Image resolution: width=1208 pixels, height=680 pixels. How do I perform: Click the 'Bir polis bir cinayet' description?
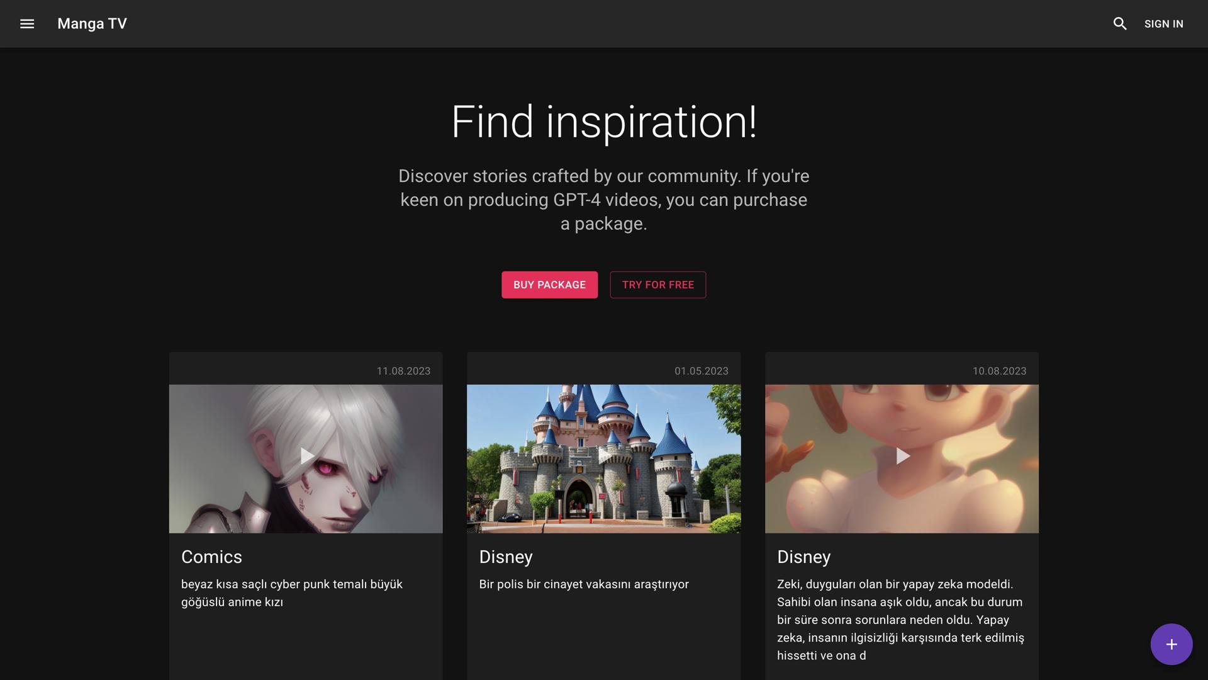click(x=583, y=584)
